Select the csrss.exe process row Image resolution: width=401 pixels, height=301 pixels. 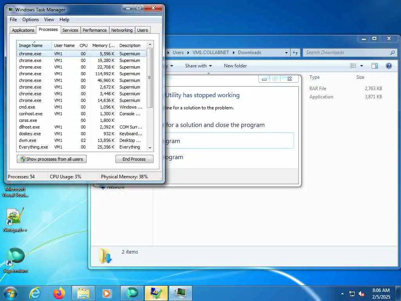pyautogui.click(x=81, y=120)
